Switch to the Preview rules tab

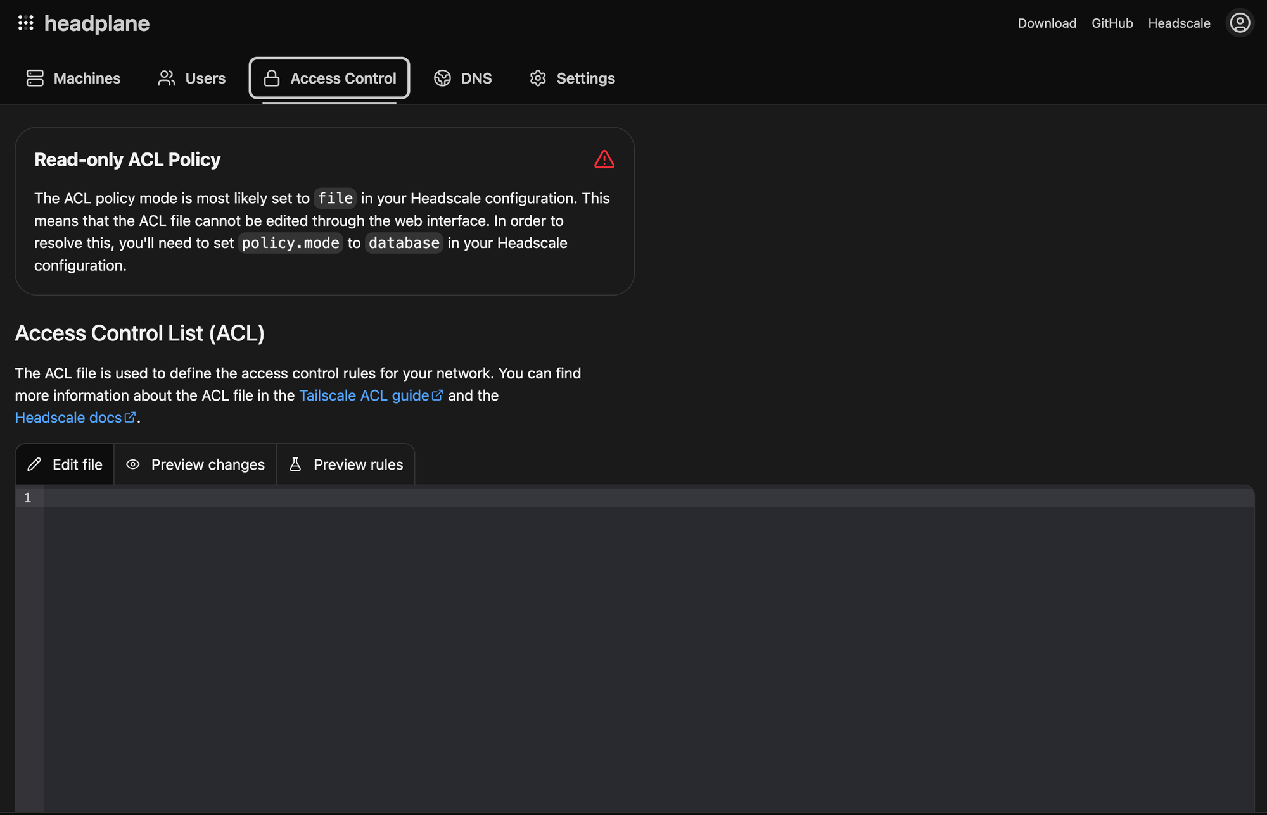pyautogui.click(x=358, y=464)
